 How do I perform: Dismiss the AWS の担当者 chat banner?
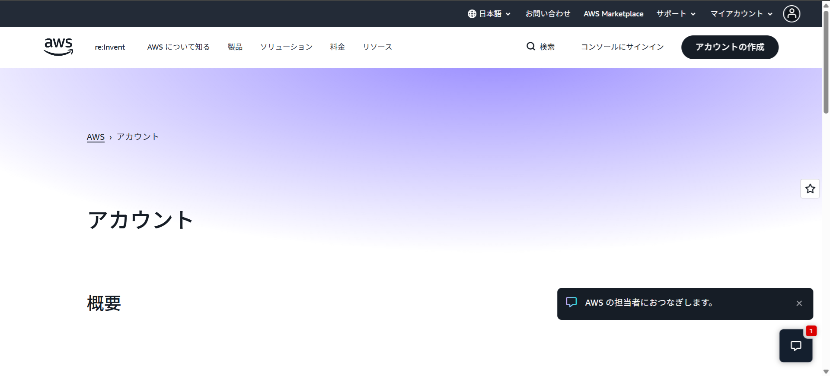point(799,303)
